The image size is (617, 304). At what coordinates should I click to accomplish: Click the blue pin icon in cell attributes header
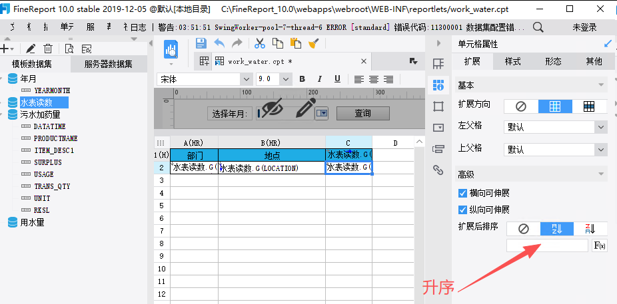[608, 44]
